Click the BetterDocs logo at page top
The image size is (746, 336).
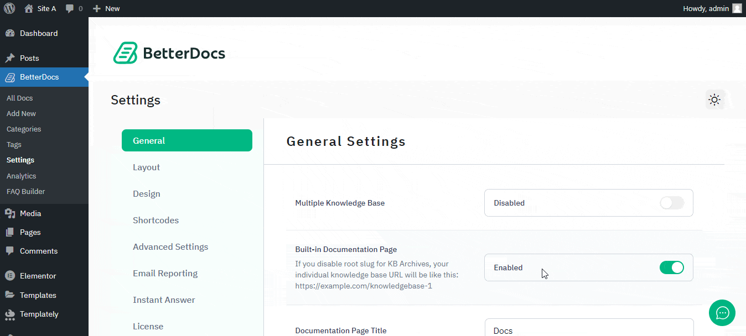pyautogui.click(x=169, y=53)
